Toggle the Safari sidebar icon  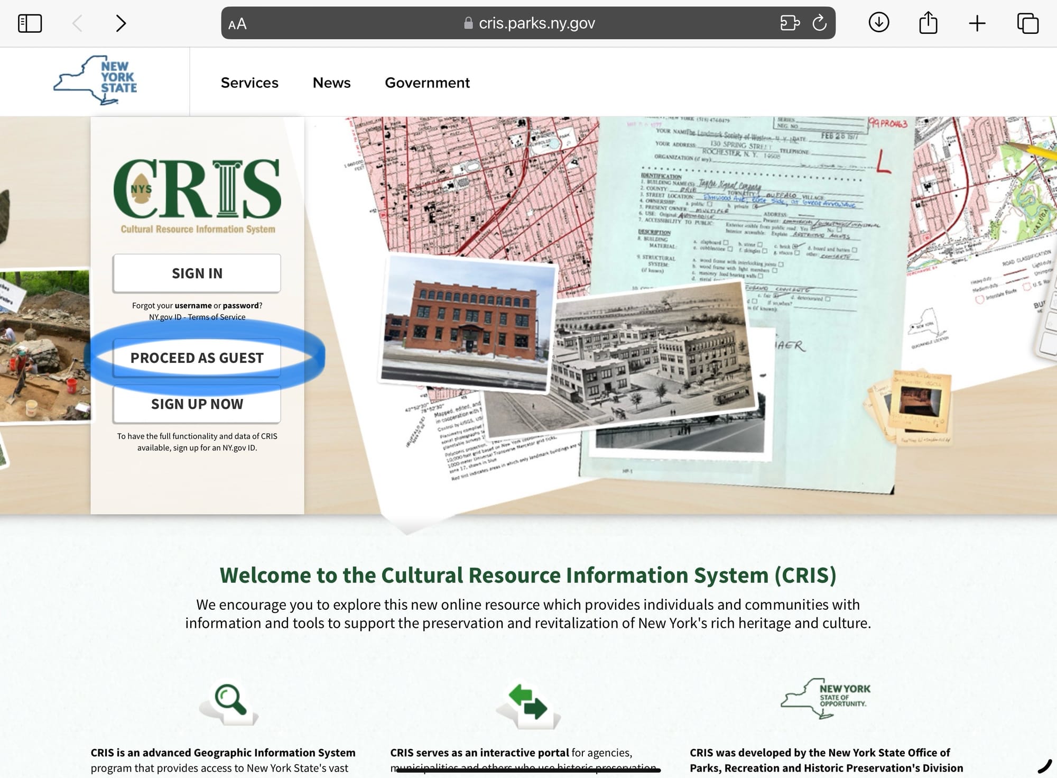pyautogui.click(x=30, y=23)
